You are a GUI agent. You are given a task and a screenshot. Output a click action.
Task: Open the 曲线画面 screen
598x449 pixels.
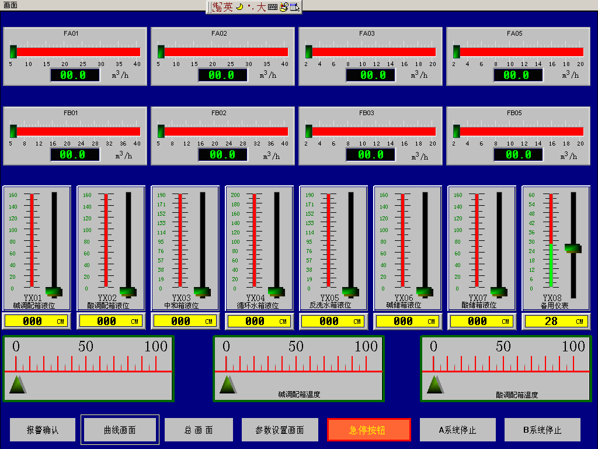120,430
